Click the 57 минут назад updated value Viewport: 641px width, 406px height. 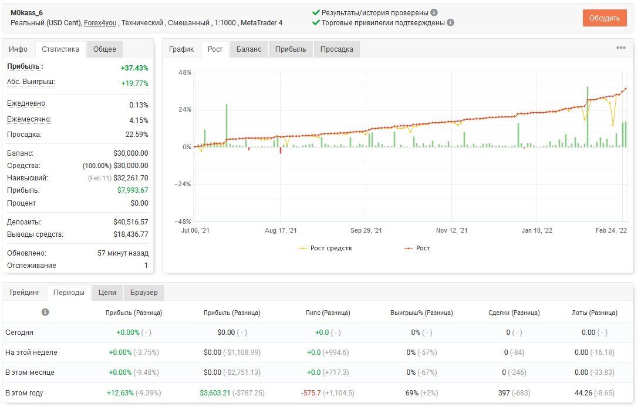tap(123, 253)
